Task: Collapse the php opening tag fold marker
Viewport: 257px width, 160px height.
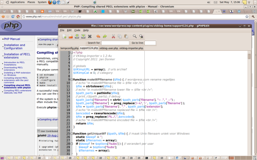Action: pos(72,52)
